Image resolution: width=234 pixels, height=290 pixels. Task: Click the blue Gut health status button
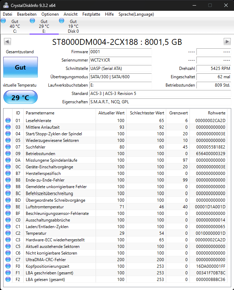(21, 67)
